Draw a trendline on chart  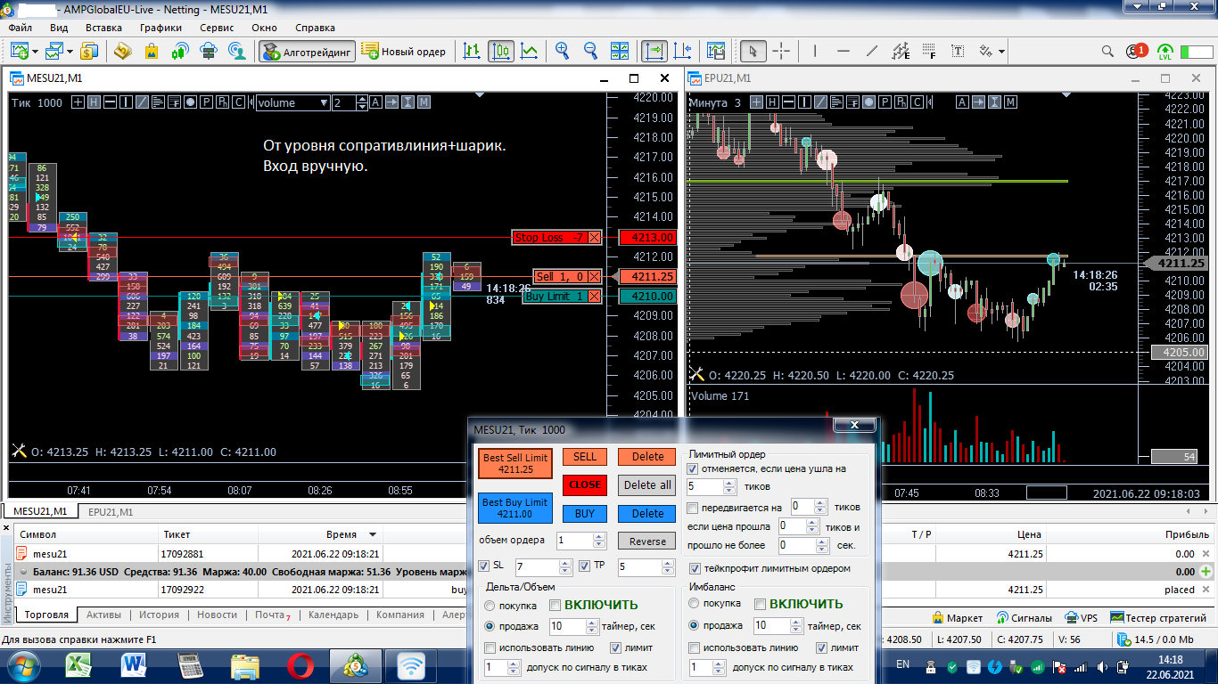pos(872,52)
